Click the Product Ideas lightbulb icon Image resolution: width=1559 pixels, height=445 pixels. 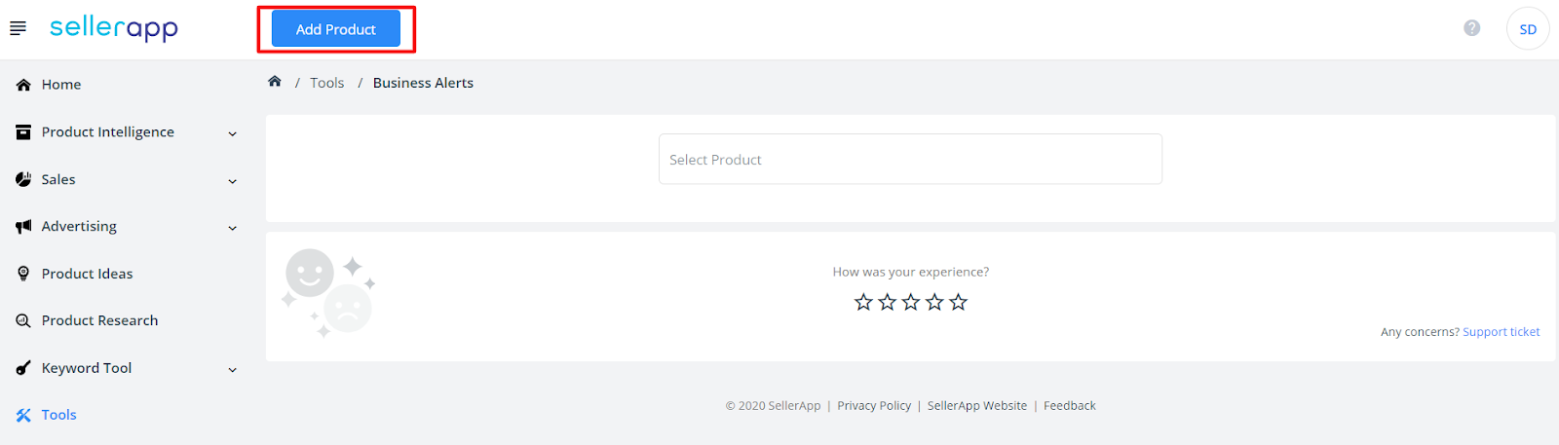coord(23,274)
